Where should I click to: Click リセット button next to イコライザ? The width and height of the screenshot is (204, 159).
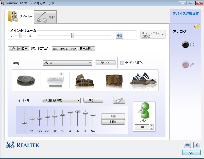(x=93, y=100)
